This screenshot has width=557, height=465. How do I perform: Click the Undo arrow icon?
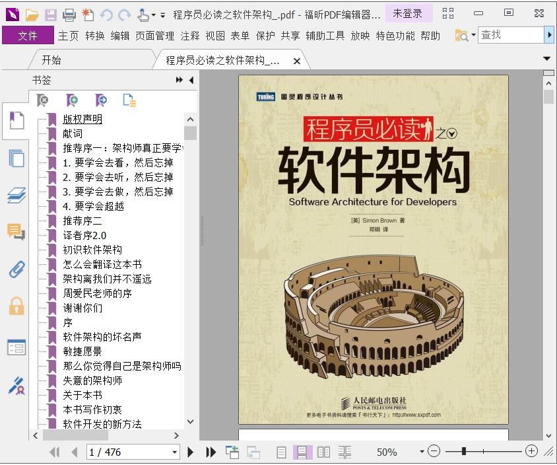click(106, 15)
